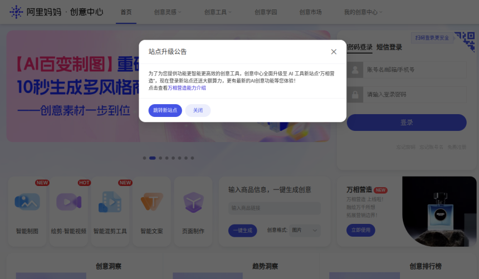Switch to 短信登录 tab
Image resolution: width=479 pixels, height=279 pixels.
click(389, 47)
